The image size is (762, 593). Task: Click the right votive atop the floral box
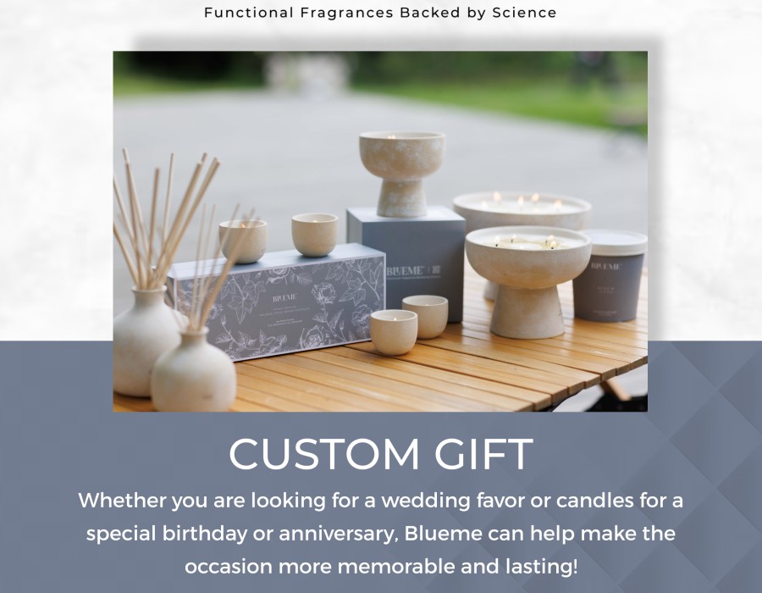(314, 235)
